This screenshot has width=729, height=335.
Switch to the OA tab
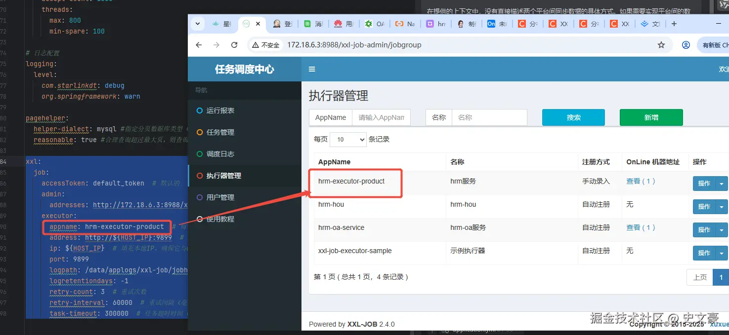point(375,24)
